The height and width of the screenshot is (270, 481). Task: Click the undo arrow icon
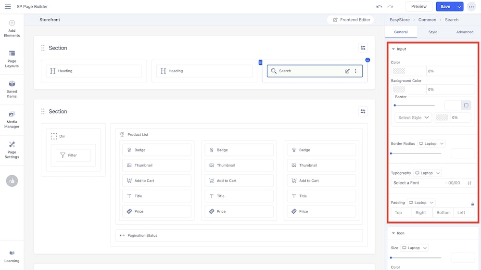[379, 7]
